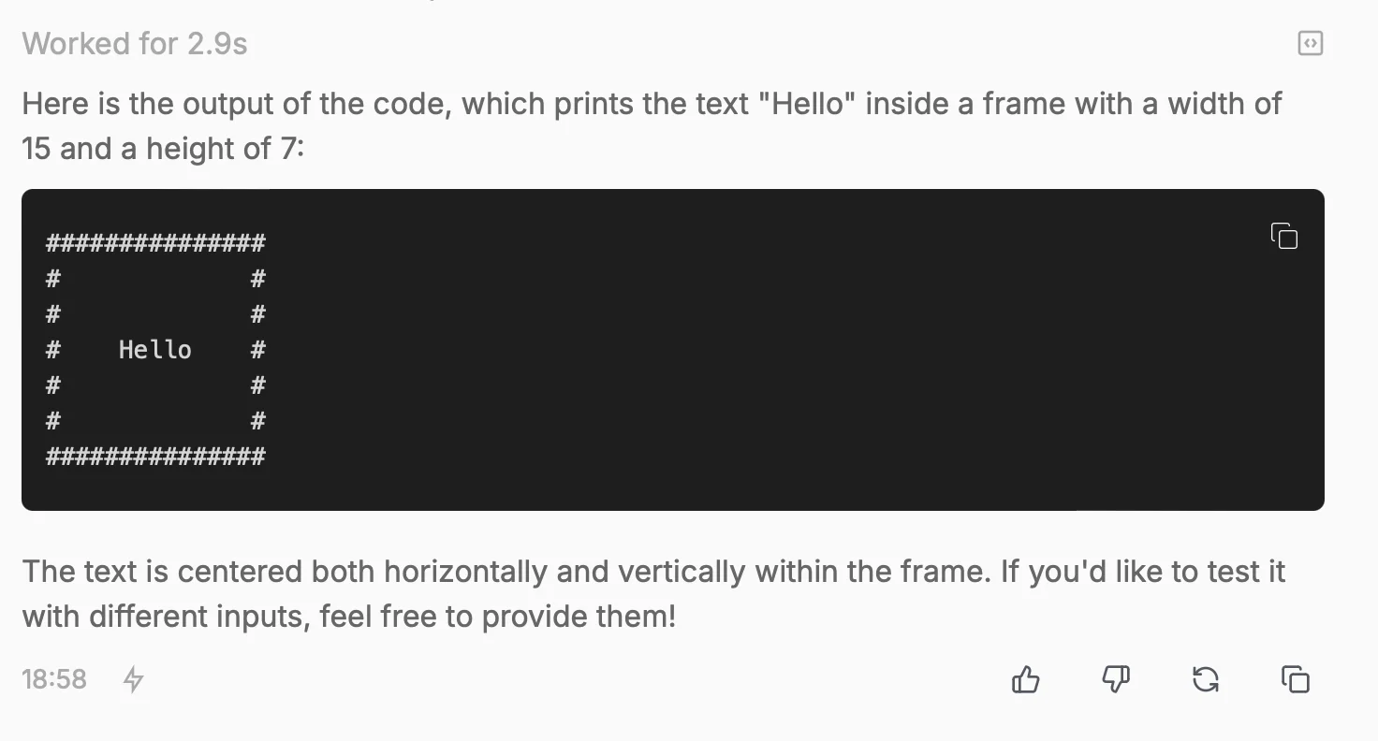Click the thumbs down feedback icon

coord(1116,679)
